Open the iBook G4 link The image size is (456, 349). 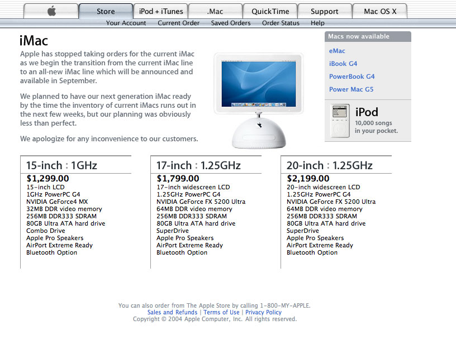click(x=343, y=64)
